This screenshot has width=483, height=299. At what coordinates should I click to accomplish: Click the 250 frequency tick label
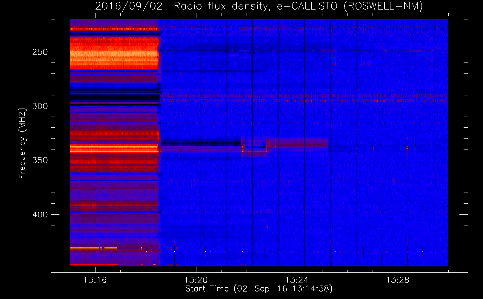click(x=40, y=52)
